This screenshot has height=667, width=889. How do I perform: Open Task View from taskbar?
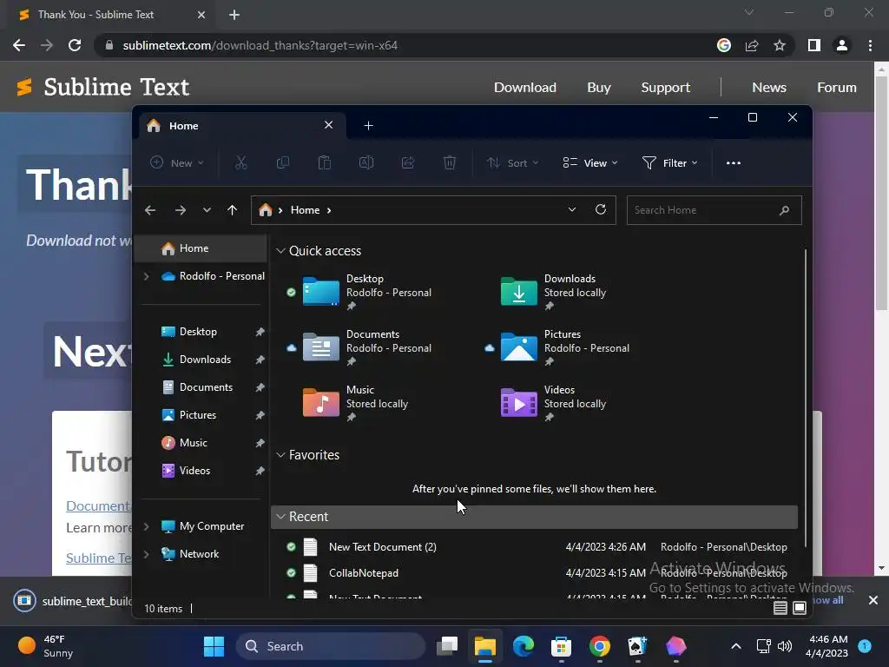point(447,646)
